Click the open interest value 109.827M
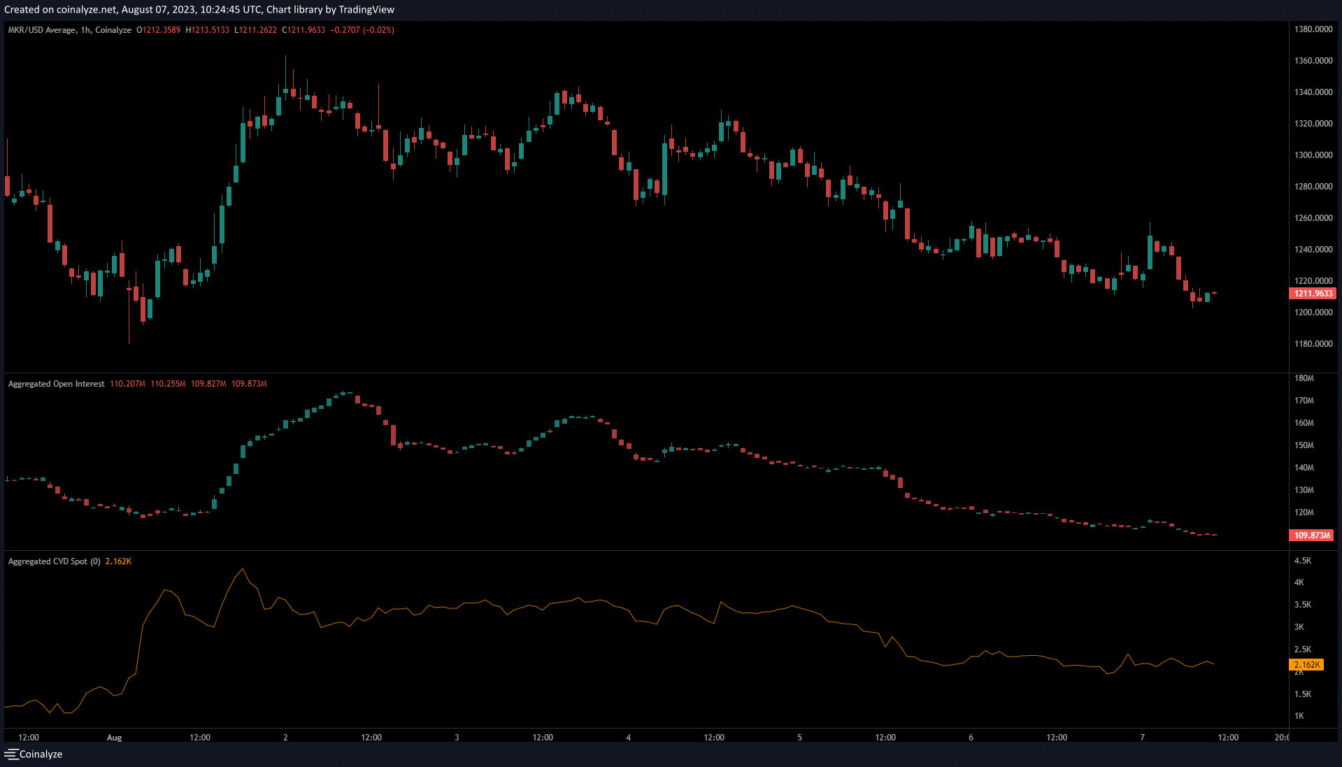Viewport: 1342px width, 767px height. tap(208, 384)
